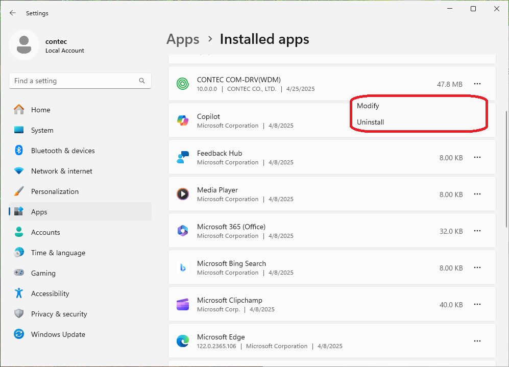Click the Media Player app name
This screenshot has width=509, height=367.
pyautogui.click(x=217, y=190)
